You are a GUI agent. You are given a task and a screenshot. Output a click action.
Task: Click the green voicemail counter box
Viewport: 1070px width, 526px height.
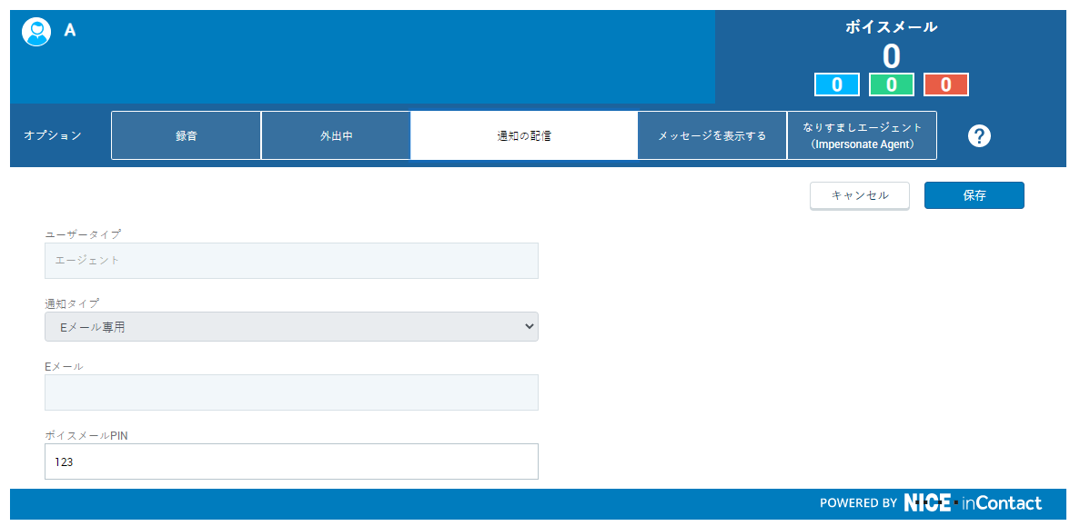[892, 84]
